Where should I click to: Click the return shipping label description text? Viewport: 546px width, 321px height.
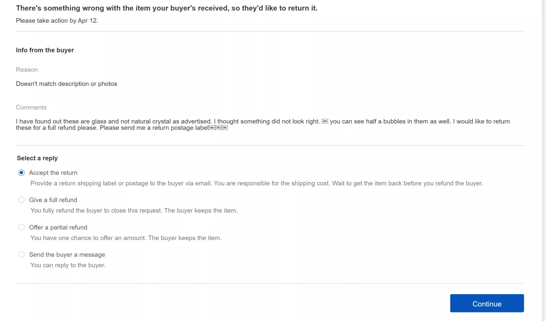(256, 183)
